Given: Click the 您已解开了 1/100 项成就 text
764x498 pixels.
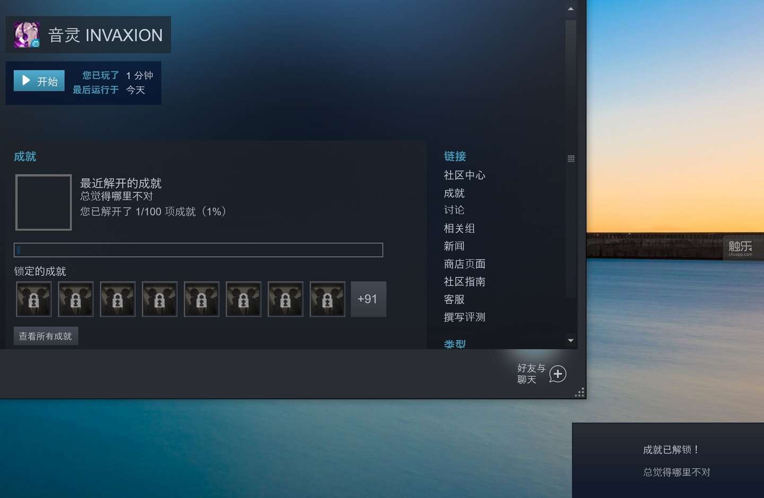Looking at the screenshot, I should pos(154,212).
